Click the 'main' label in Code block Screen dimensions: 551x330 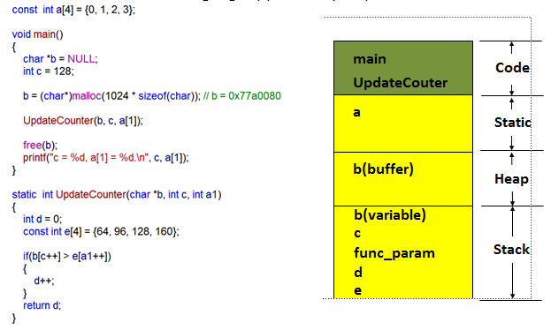point(370,59)
